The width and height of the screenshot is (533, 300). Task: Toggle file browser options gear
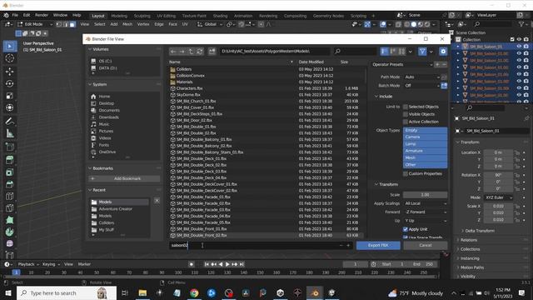click(x=443, y=52)
